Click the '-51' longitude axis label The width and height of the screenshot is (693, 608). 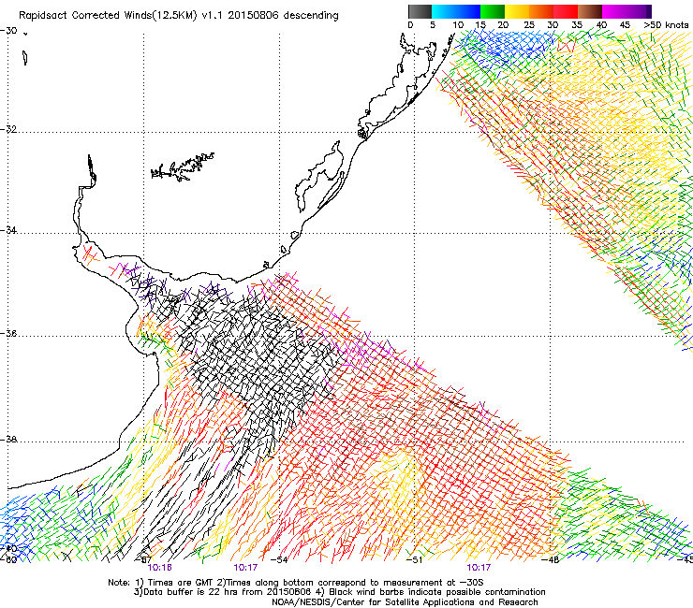point(415,559)
